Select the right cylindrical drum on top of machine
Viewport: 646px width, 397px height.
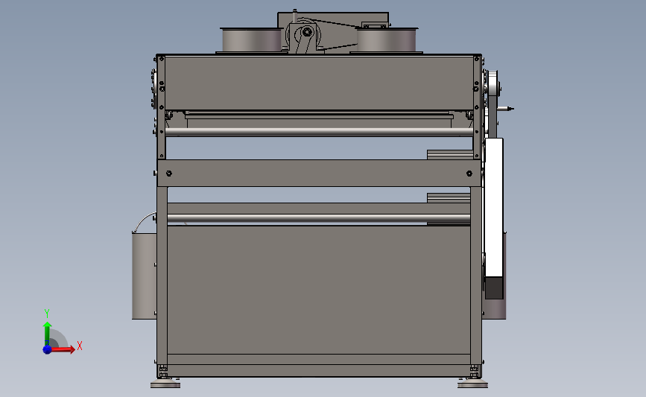click(387, 40)
